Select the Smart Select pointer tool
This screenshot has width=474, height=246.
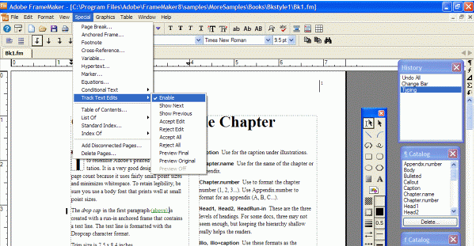[x=368, y=124]
